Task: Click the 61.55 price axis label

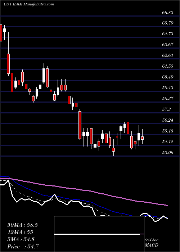Action: pyautogui.click(x=168, y=66)
